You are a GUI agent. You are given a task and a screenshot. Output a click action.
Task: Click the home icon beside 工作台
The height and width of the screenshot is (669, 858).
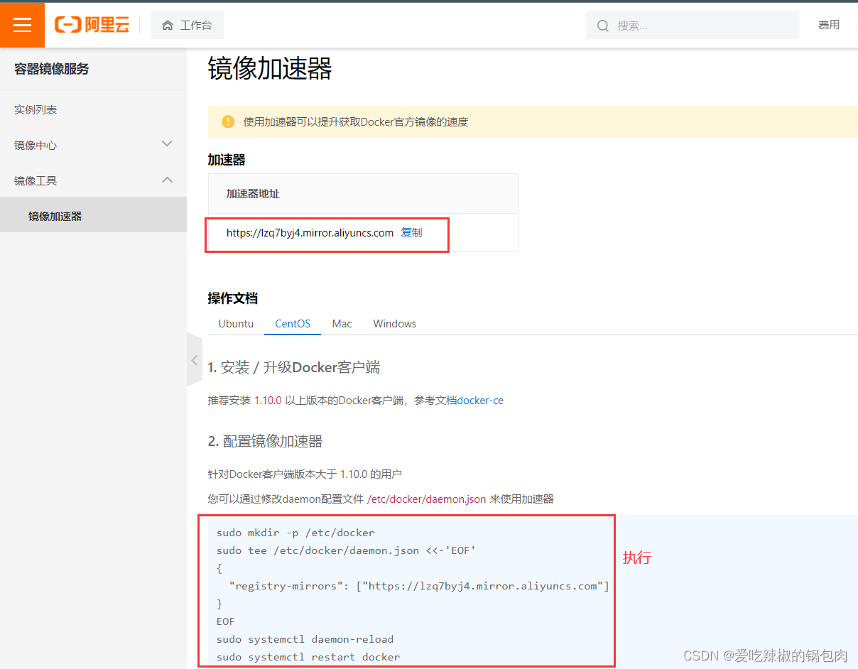click(168, 26)
